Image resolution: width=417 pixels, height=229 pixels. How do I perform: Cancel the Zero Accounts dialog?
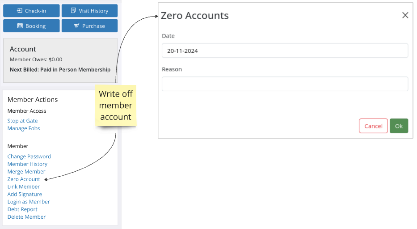coord(373,126)
